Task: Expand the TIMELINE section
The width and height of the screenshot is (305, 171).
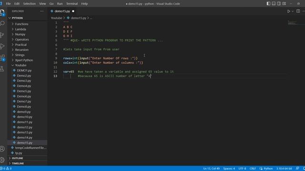Action: click(x=18, y=163)
